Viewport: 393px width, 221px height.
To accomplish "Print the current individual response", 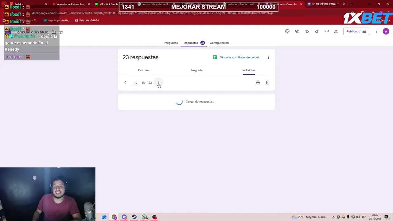I will (x=258, y=83).
